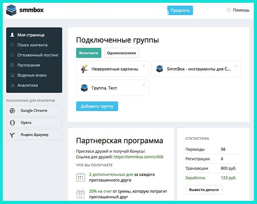The height and width of the screenshot is (204, 257).
Task: Click the Партнерская программа heading
Action: click(120, 141)
